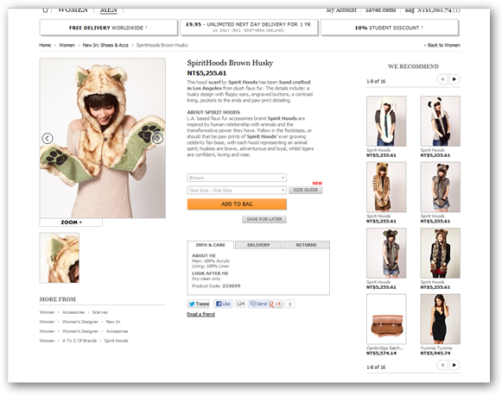Open Spirit Hoods brand link
The height and width of the screenshot is (395, 502).
pyautogui.click(x=117, y=341)
